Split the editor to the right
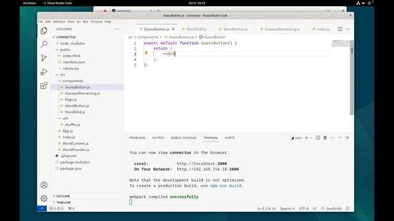 coord(340,29)
